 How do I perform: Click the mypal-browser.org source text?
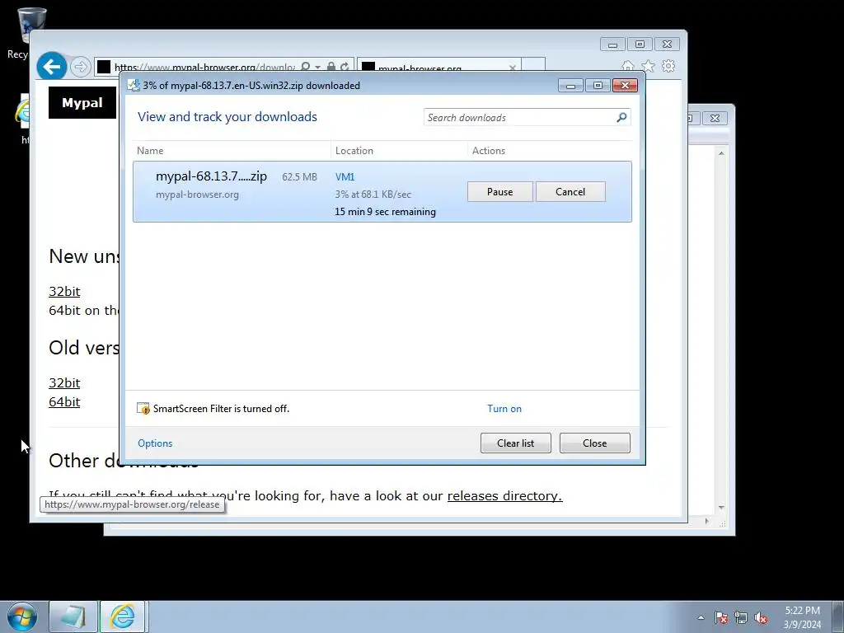coord(197,195)
